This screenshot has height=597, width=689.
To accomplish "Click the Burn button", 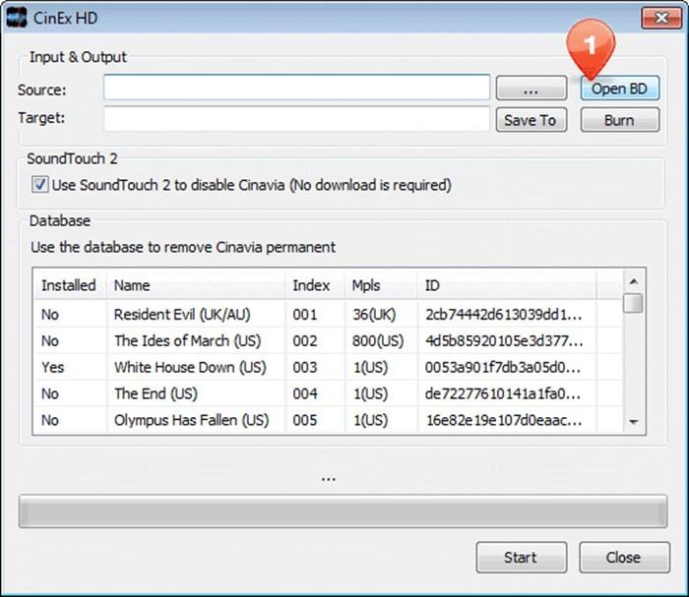I will click(619, 120).
